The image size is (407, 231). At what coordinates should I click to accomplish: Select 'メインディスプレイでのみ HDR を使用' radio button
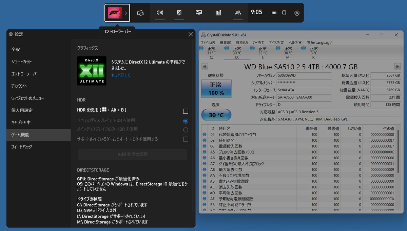point(186,130)
